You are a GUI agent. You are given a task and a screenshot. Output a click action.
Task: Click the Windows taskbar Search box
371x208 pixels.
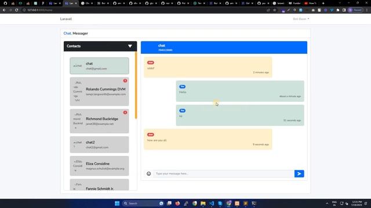(143, 203)
